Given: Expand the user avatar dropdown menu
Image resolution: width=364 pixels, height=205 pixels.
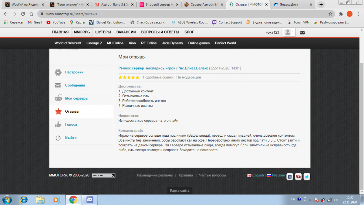Looking at the screenshot, I should click(289, 32).
